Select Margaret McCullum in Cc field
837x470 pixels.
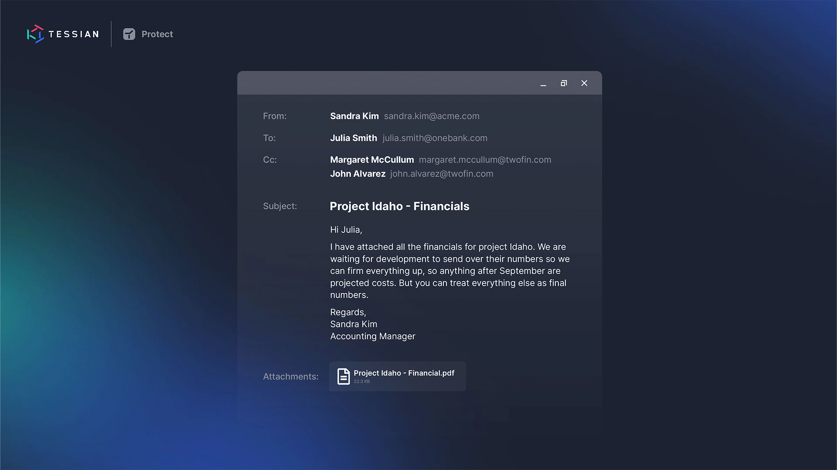[372, 160]
